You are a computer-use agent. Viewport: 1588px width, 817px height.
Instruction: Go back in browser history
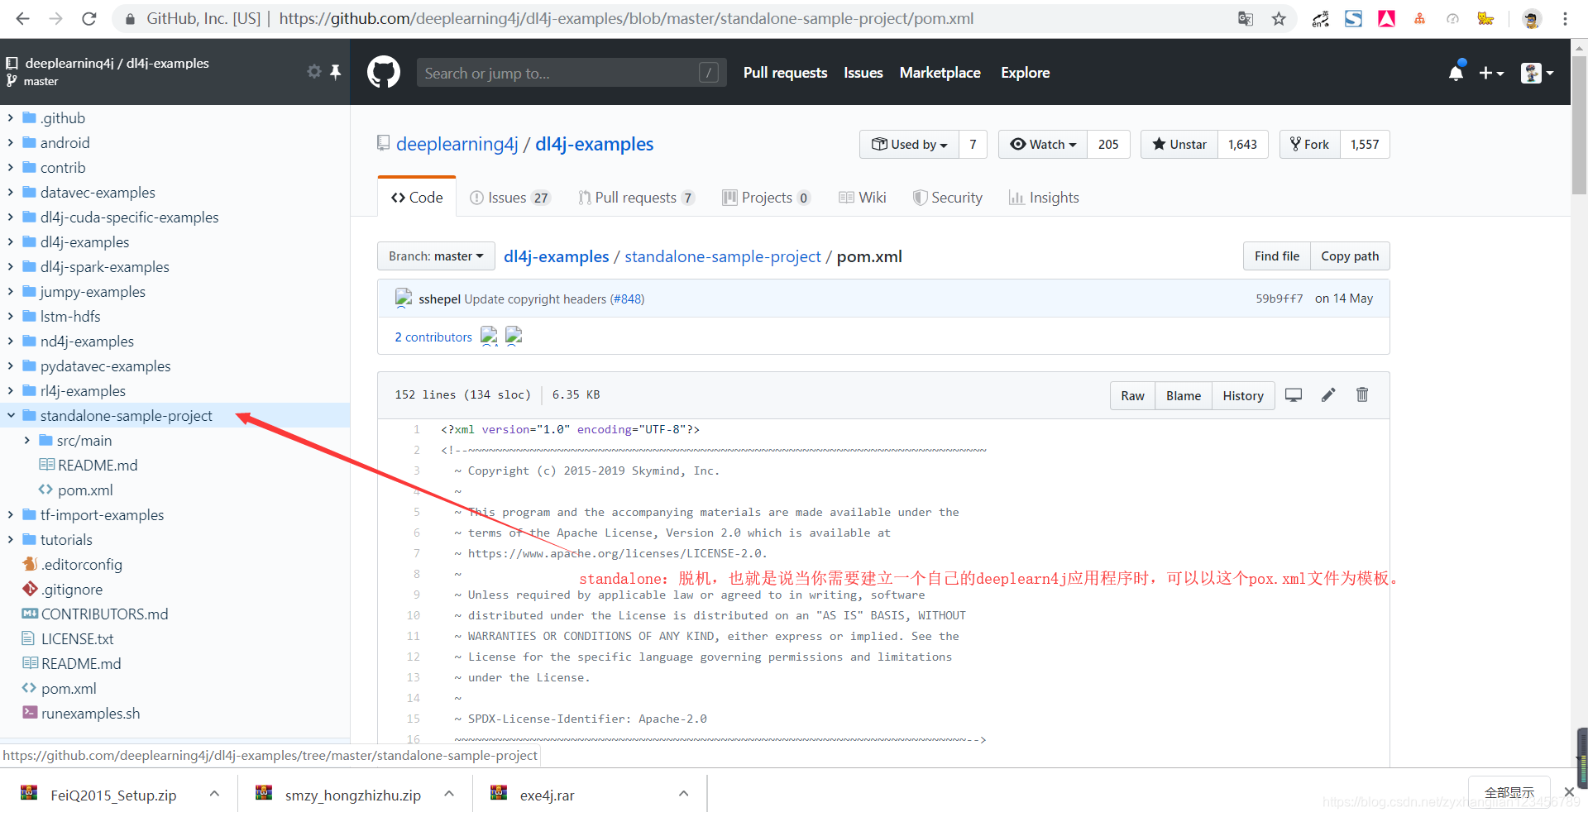coord(22,18)
